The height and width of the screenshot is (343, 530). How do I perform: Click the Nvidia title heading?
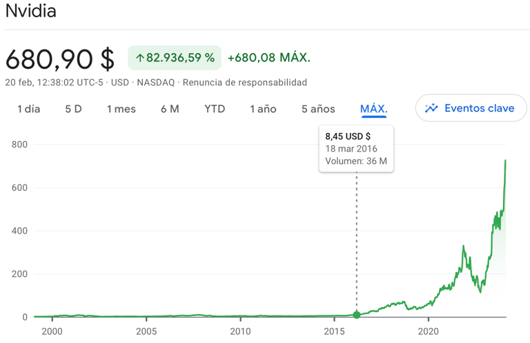[x=31, y=11]
